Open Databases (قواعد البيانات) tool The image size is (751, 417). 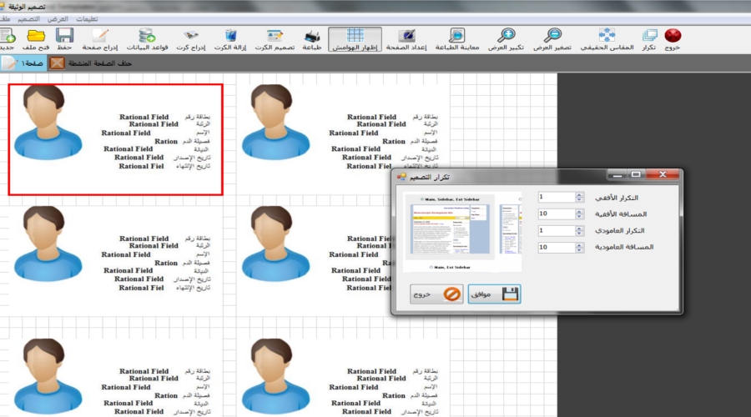147,35
